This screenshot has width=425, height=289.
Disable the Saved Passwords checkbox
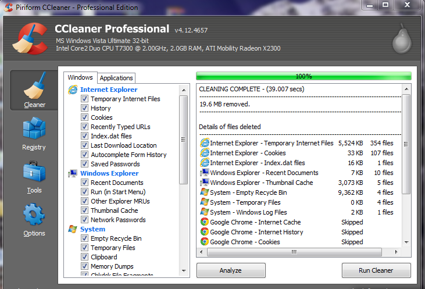(x=84, y=164)
